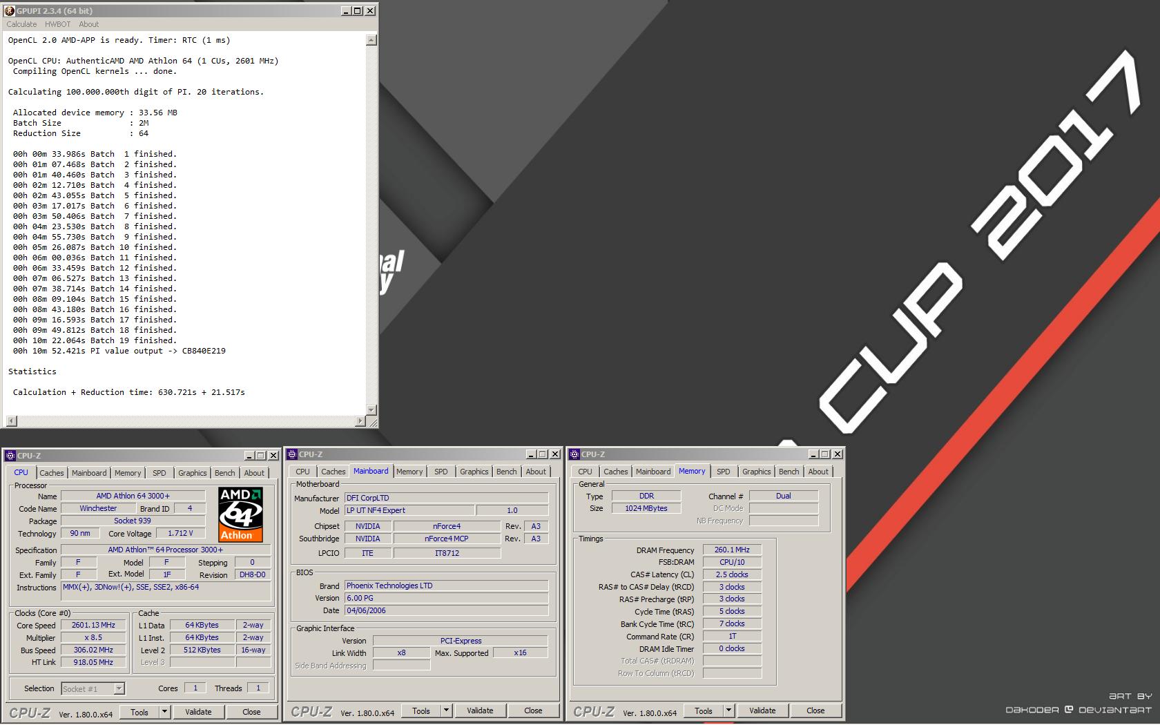Expand Tools dropdown arrow in the CPU window
The width and height of the screenshot is (1160, 725).
pyautogui.click(x=164, y=712)
